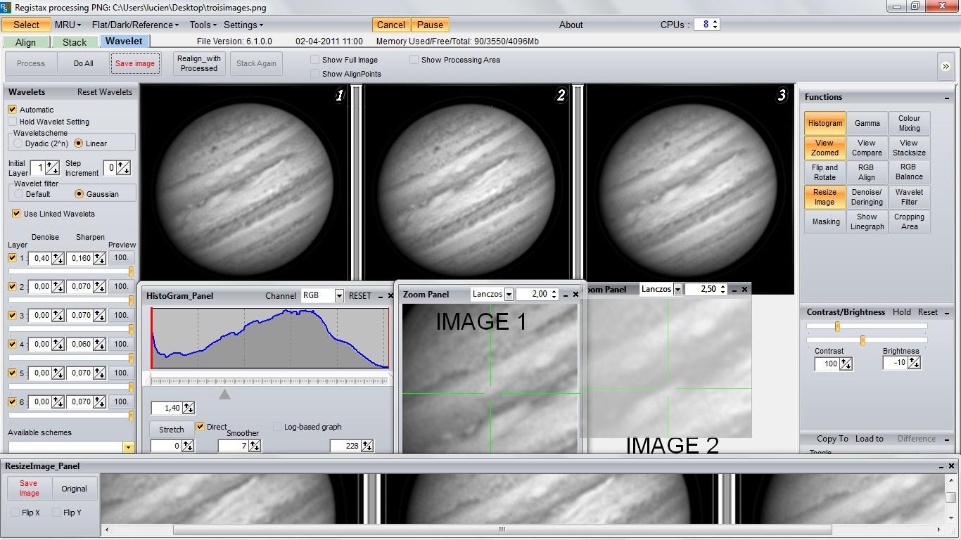The image size is (961, 540).
Task: Collapse the Functions panel
Action: coord(946,98)
